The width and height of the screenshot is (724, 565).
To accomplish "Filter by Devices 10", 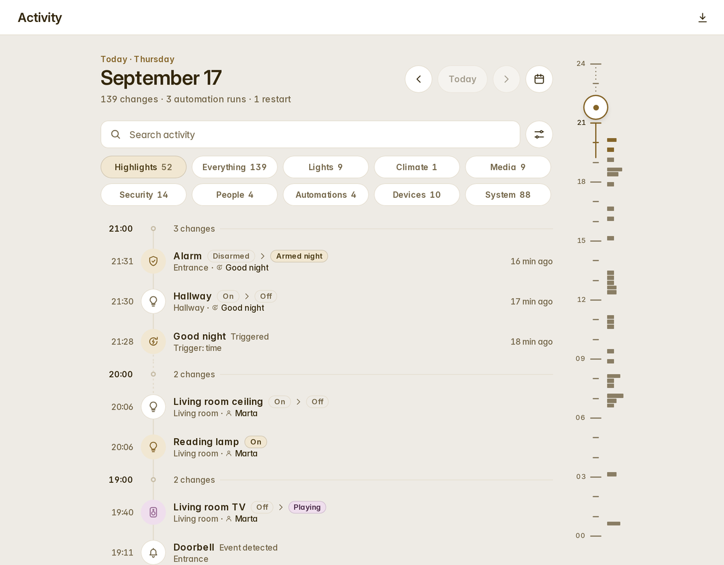I will pyautogui.click(x=417, y=195).
